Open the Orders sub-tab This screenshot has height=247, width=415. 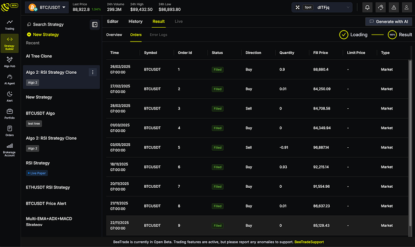136,35
